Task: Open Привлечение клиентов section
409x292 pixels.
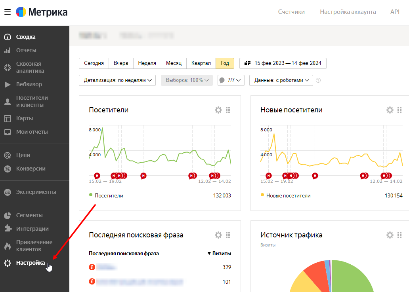Action: [x=34, y=246]
